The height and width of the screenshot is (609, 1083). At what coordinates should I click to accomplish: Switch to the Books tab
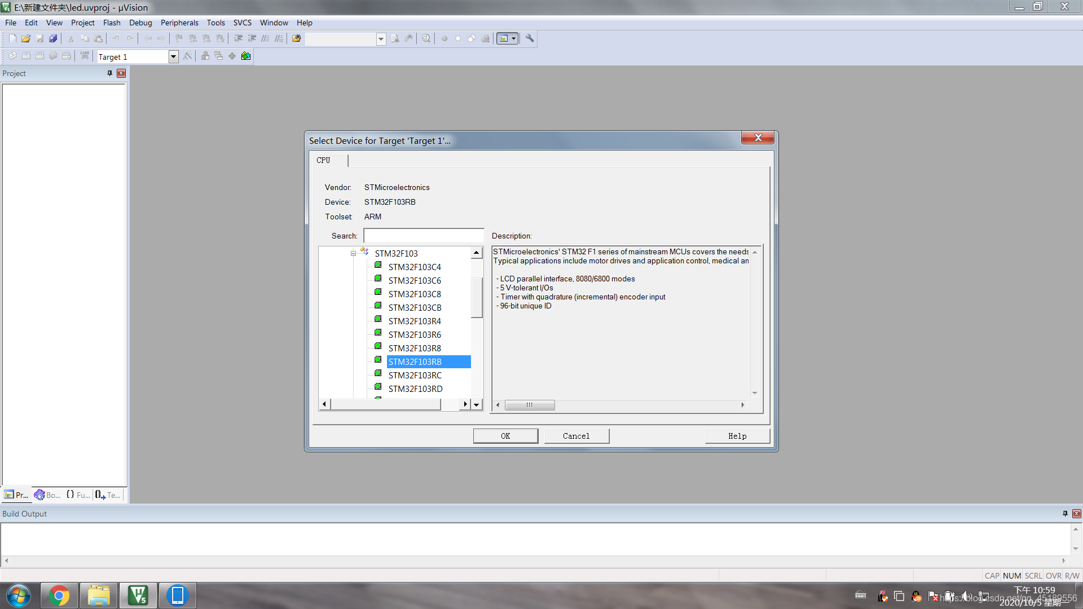point(47,495)
